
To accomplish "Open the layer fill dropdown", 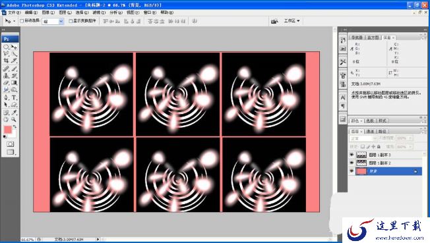I will coord(410,147).
